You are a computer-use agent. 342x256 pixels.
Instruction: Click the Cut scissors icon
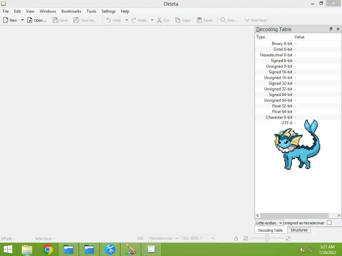[x=159, y=20]
